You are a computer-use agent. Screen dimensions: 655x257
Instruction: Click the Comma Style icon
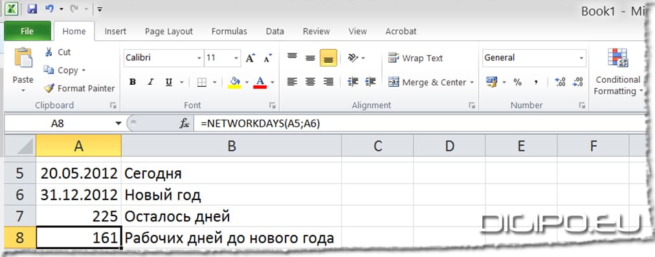point(536,83)
